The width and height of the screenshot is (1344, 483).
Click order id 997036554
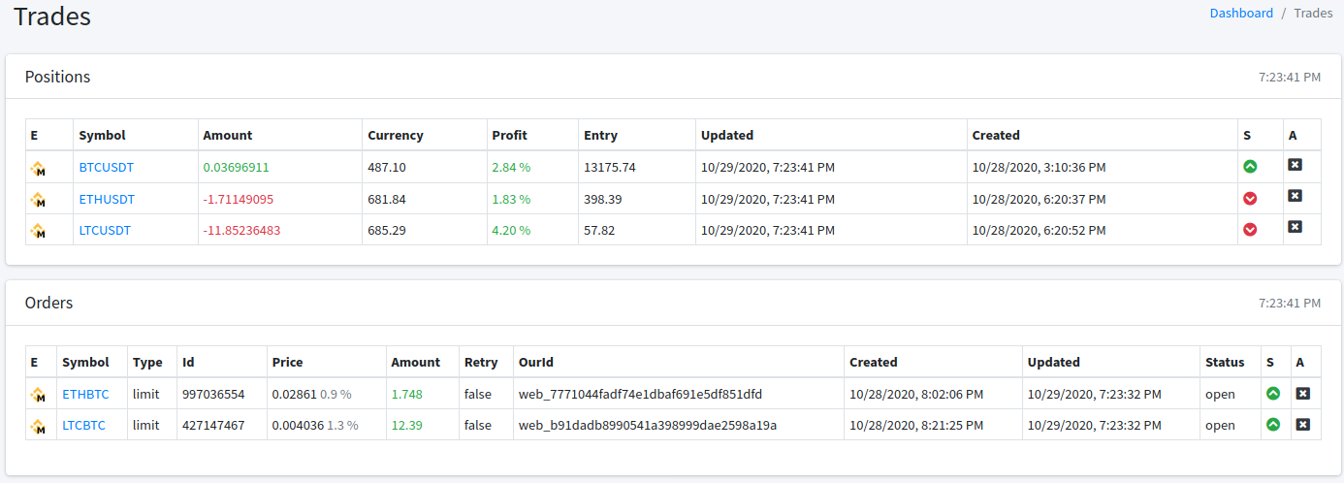click(x=214, y=395)
